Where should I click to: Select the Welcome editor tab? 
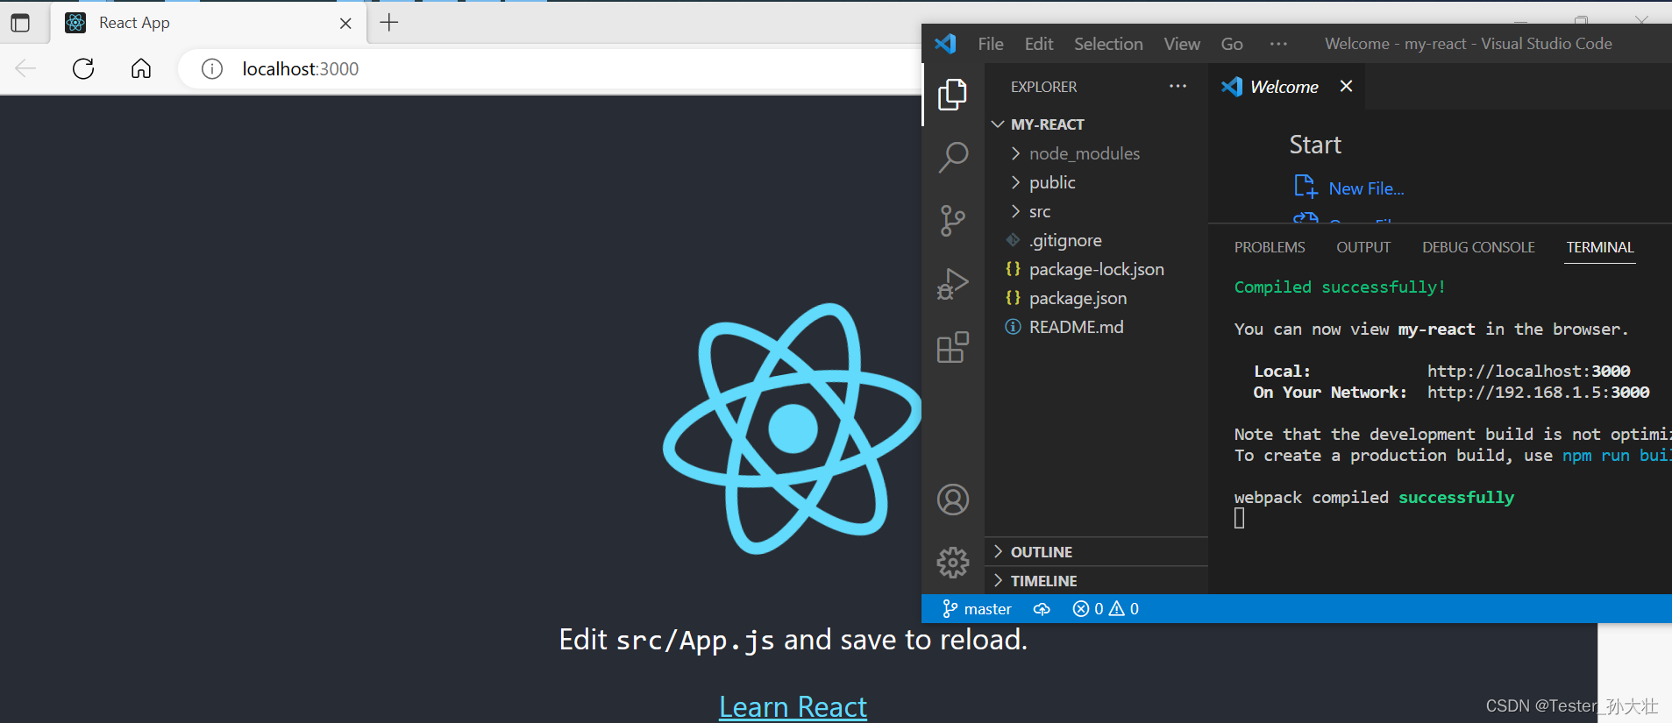tap(1284, 87)
